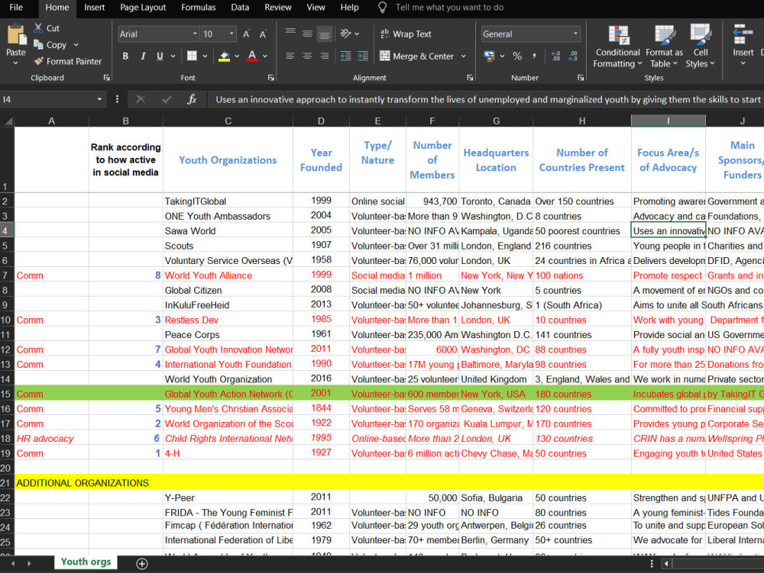The width and height of the screenshot is (764, 573).
Task: Select column D header
Action: tap(321, 121)
